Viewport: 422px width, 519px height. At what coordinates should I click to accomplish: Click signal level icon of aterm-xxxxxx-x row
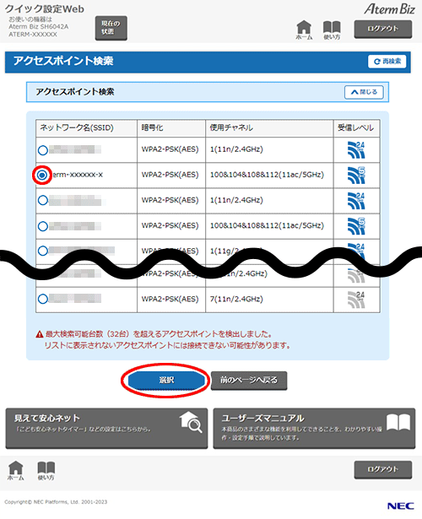pyautogui.click(x=356, y=176)
